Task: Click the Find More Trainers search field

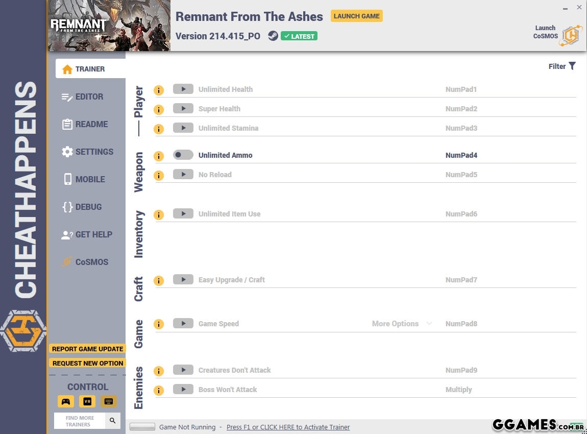Action: coord(80,421)
